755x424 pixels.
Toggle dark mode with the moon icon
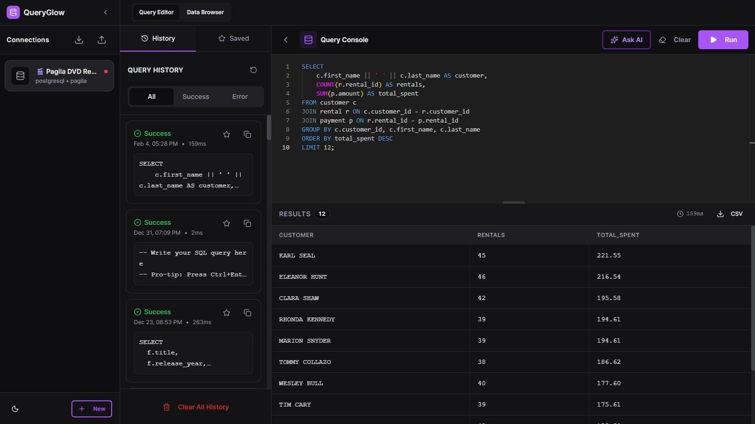(15, 409)
